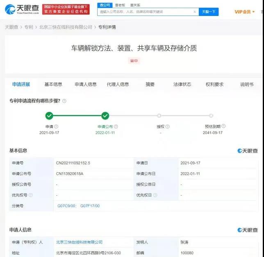Open classification link G07F17/00
This screenshot has width=264, height=257.
click(x=90, y=206)
